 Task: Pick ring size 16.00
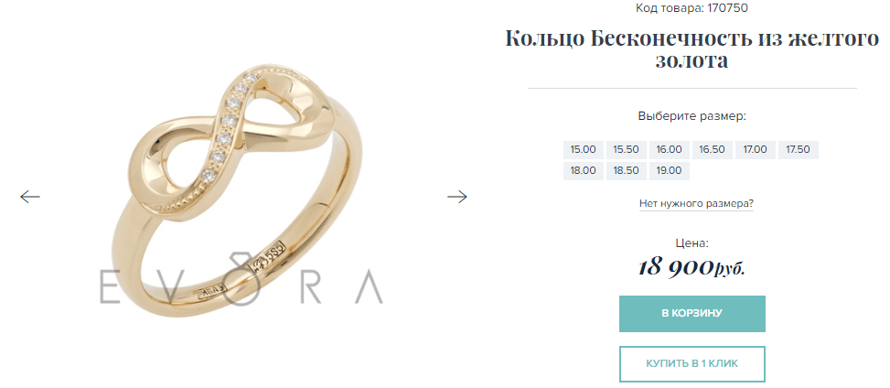(x=670, y=150)
